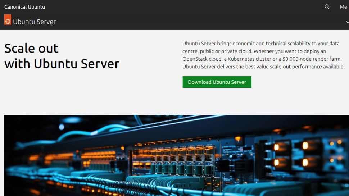349x196 pixels.
Task: Click the empty dark area beside Canonical Ubuntu
Action: [178, 7]
